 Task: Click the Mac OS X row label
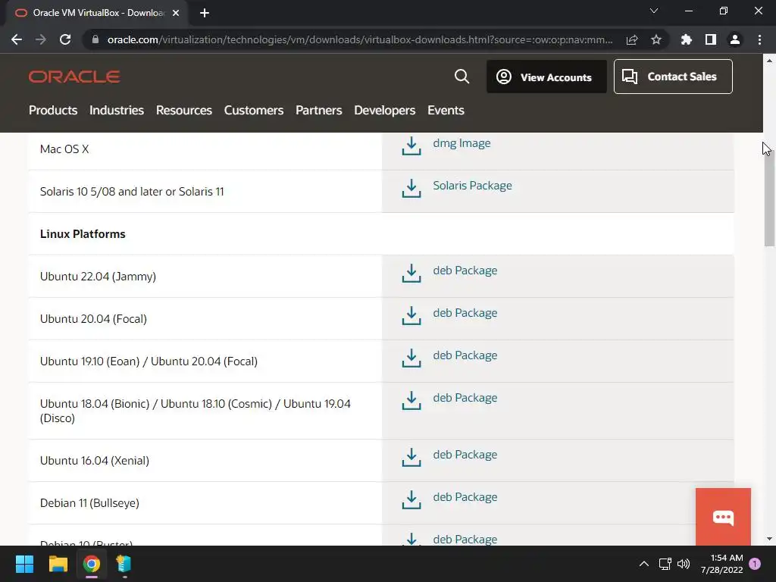pos(64,149)
